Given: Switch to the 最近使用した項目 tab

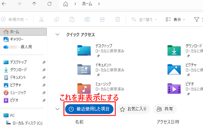Looking at the screenshot, I should 89,109.
